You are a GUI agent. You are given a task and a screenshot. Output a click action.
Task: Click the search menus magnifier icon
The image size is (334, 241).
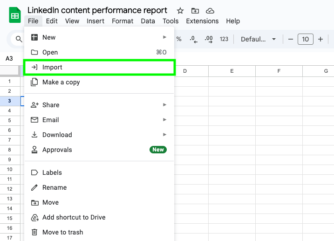point(19,39)
